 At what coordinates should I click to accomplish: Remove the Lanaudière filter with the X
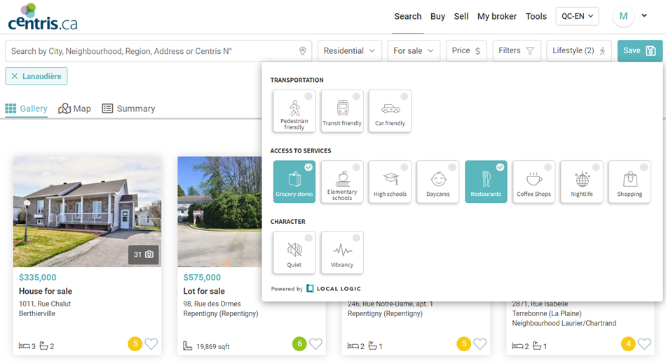pos(15,76)
